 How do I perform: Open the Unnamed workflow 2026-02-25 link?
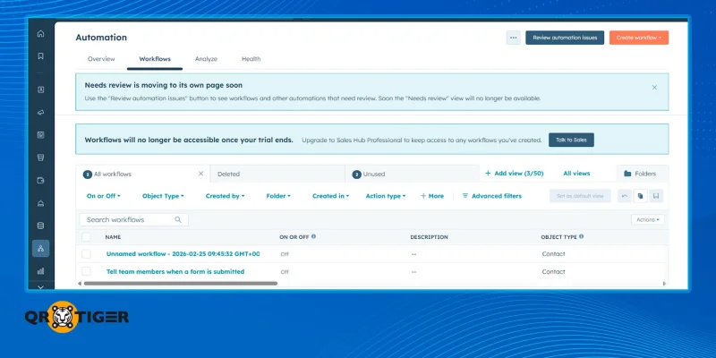[x=183, y=254]
